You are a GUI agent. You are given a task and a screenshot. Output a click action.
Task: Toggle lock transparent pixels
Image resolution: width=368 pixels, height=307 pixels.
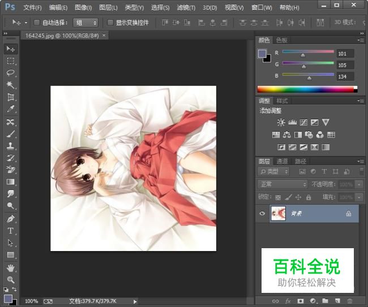click(x=278, y=197)
